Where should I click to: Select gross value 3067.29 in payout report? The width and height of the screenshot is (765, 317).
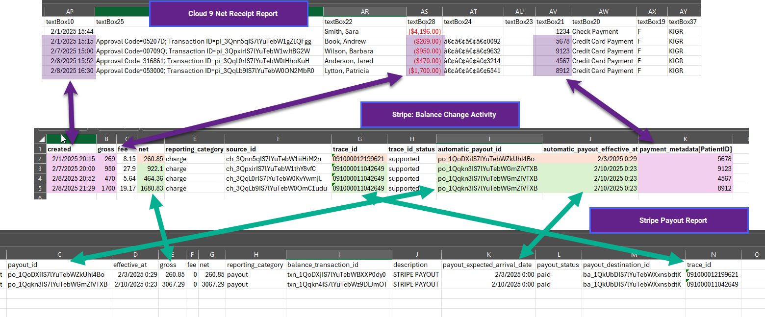[172, 284]
